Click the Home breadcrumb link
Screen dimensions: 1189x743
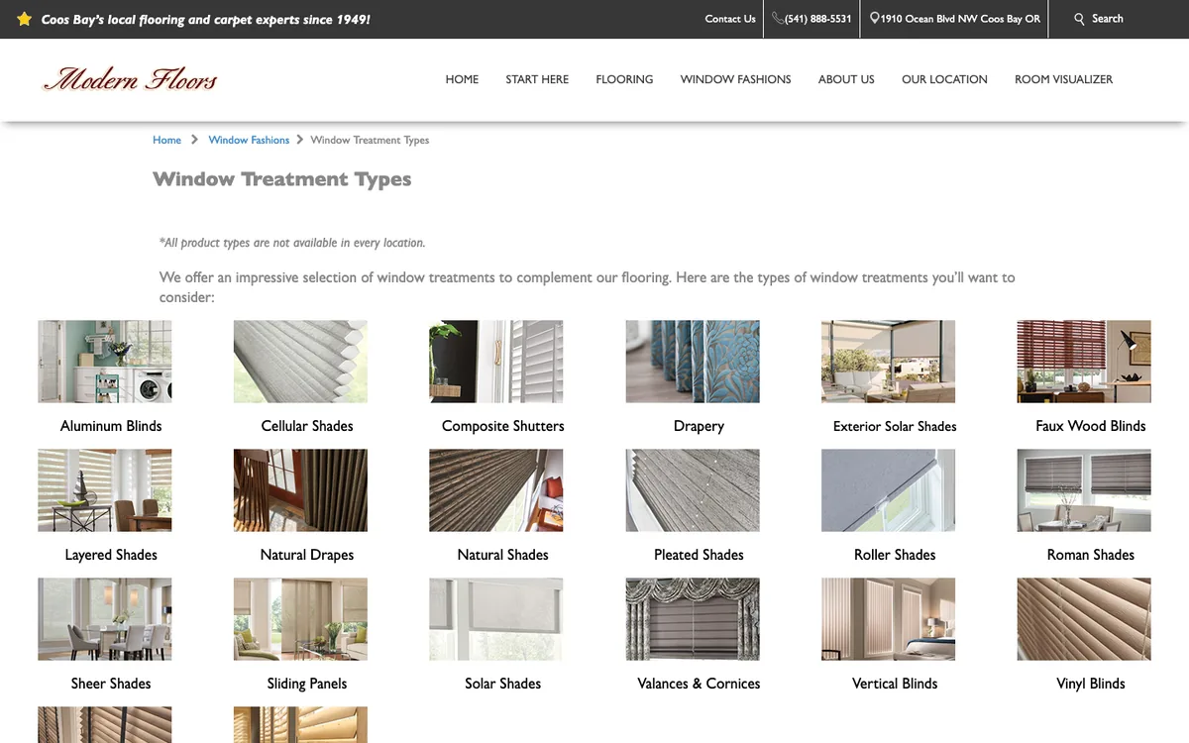click(166, 140)
